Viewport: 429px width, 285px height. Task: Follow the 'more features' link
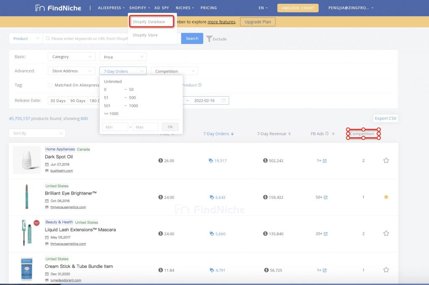(x=221, y=22)
